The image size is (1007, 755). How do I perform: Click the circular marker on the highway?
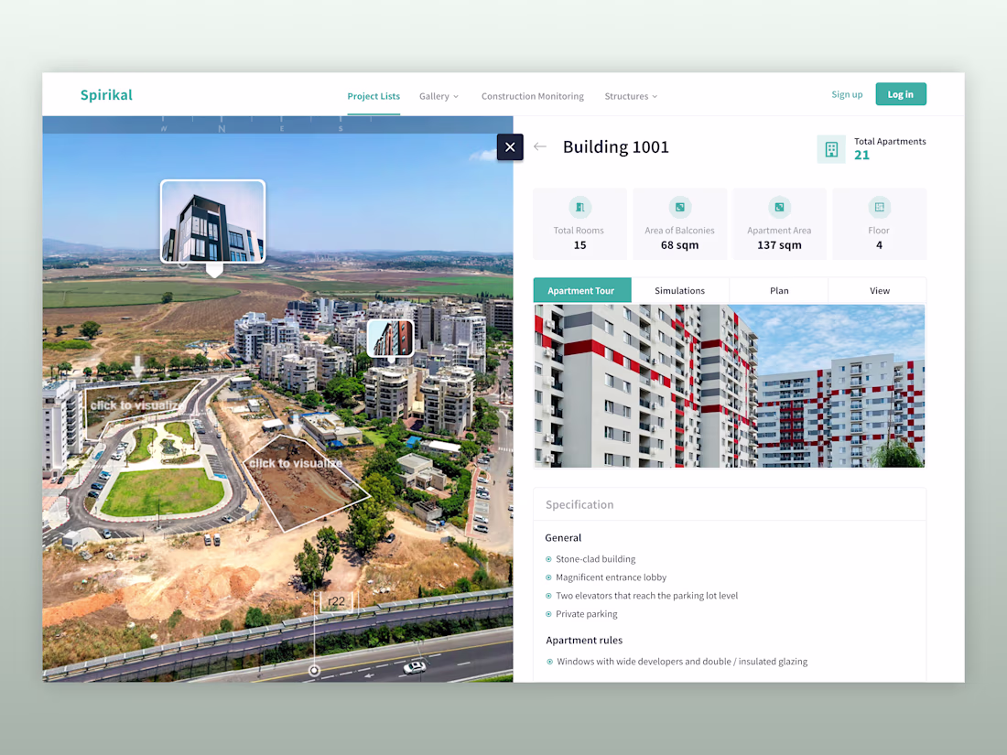[x=314, y=671]
